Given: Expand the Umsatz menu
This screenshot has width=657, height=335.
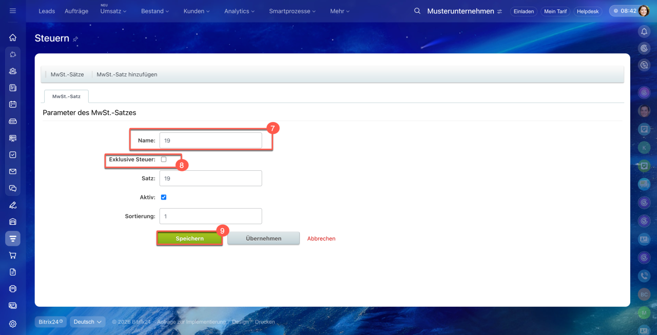Looking at the screenshot, I should tap(113, 11).
